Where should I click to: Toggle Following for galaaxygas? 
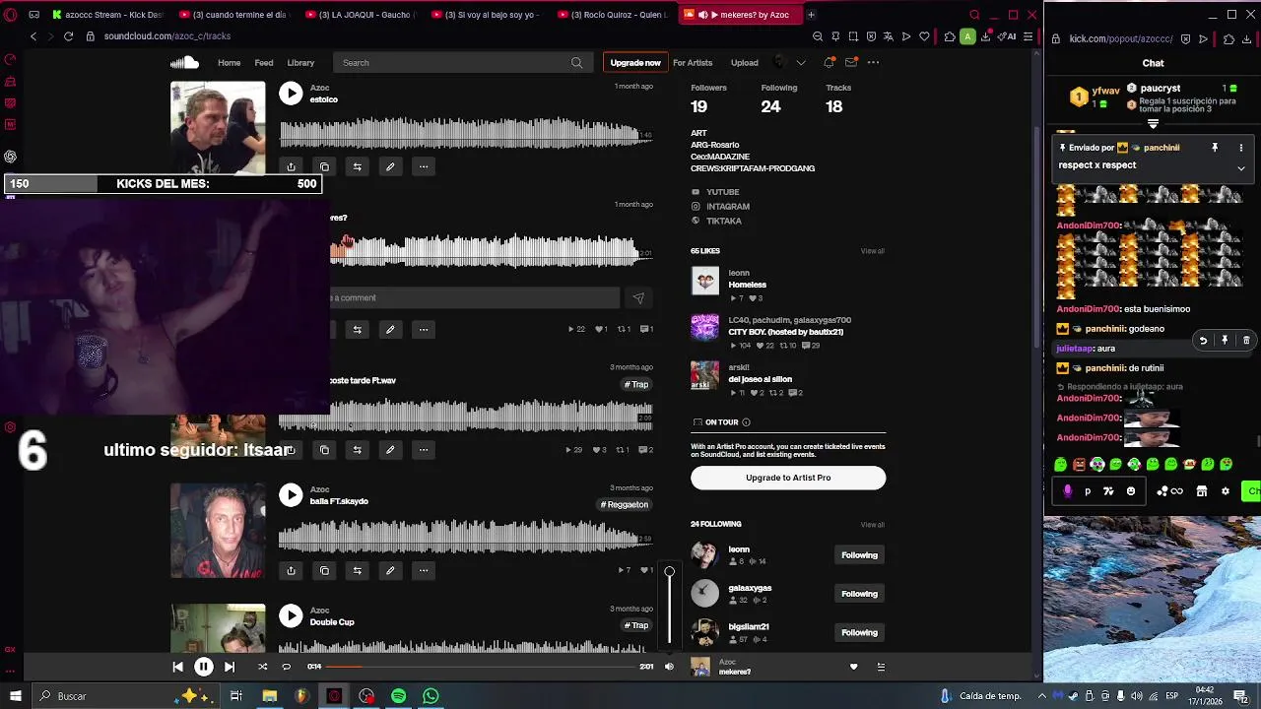tap(859, 594)
